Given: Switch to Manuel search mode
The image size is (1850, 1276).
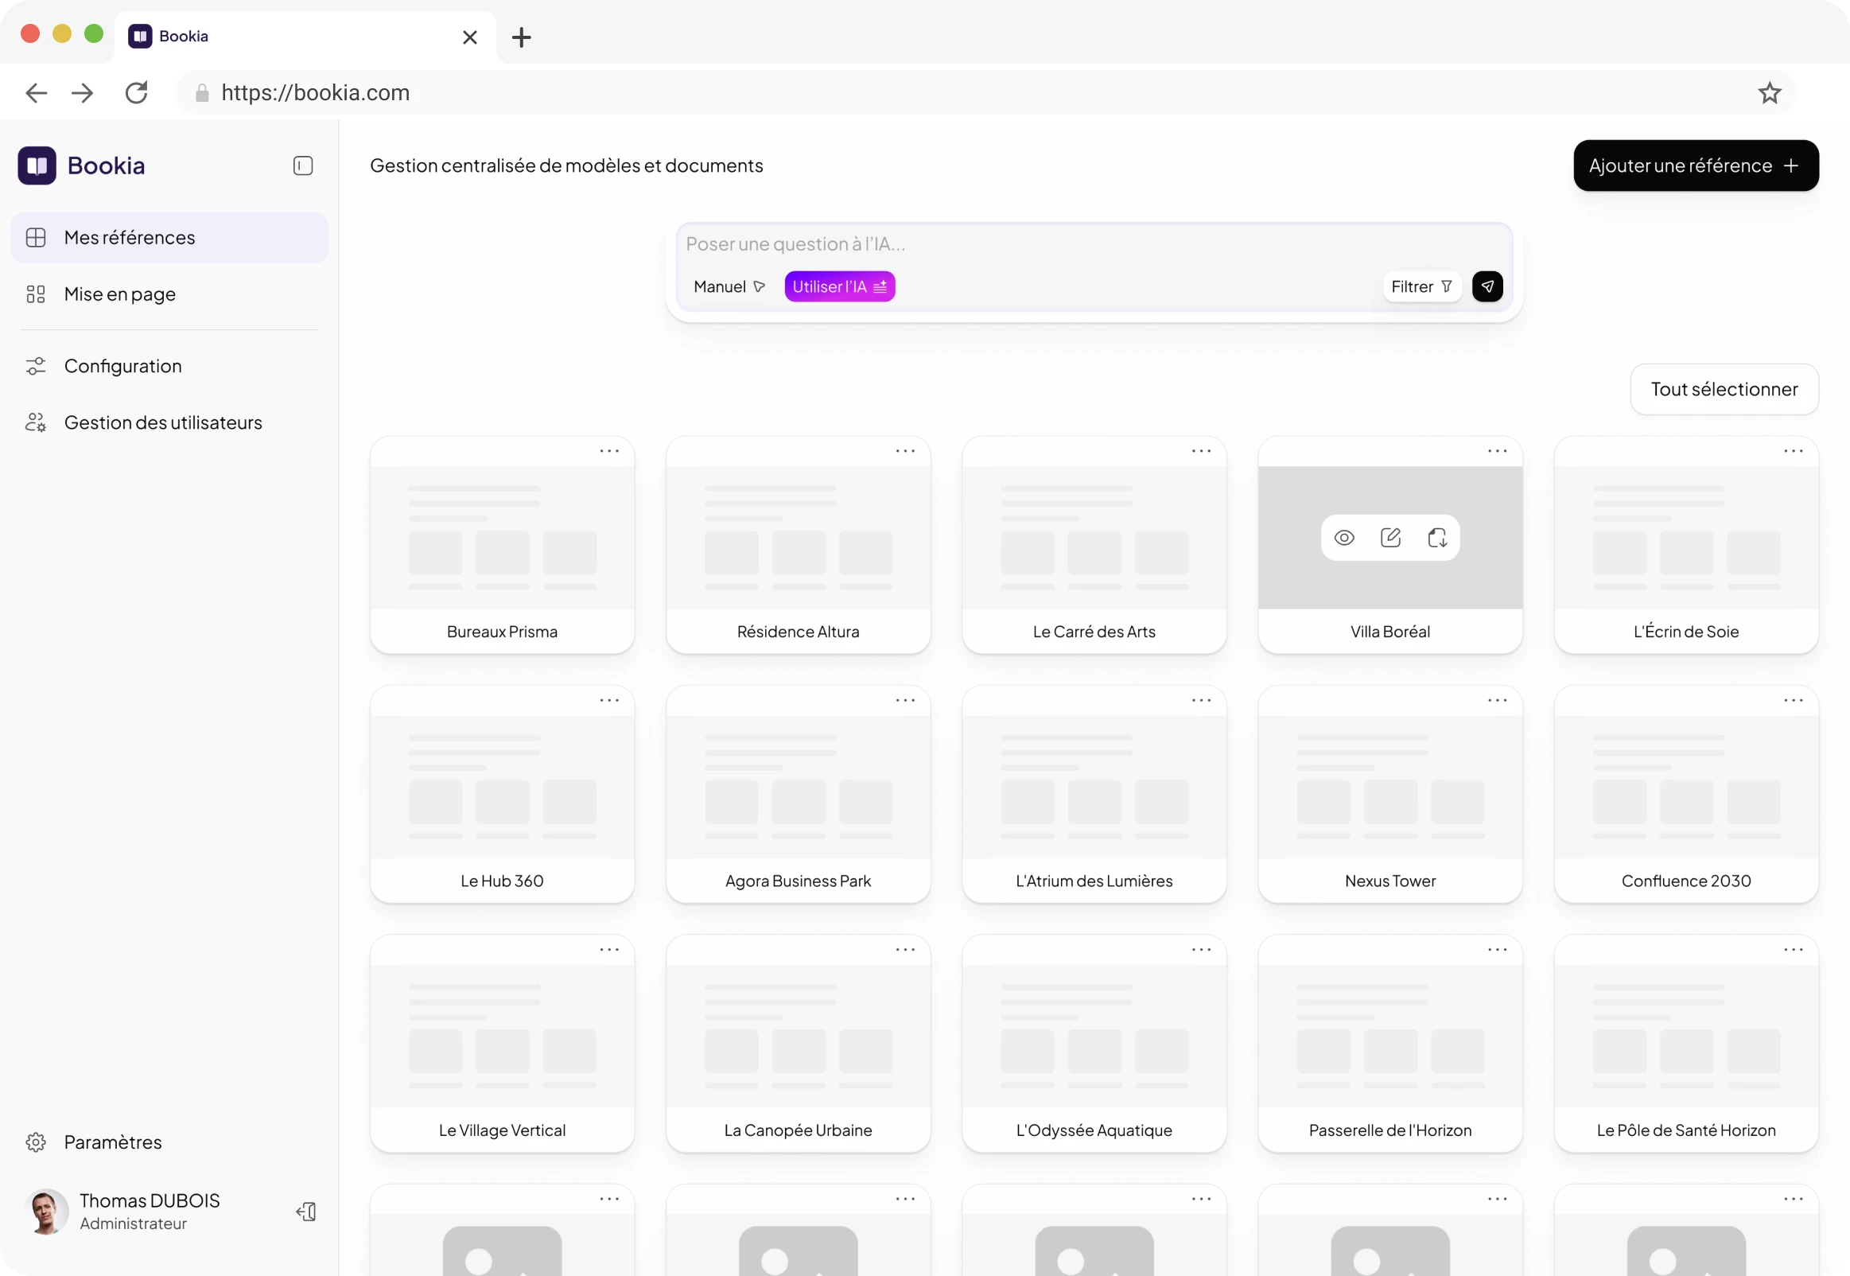Looking at the screenshot, I should 729,286.
